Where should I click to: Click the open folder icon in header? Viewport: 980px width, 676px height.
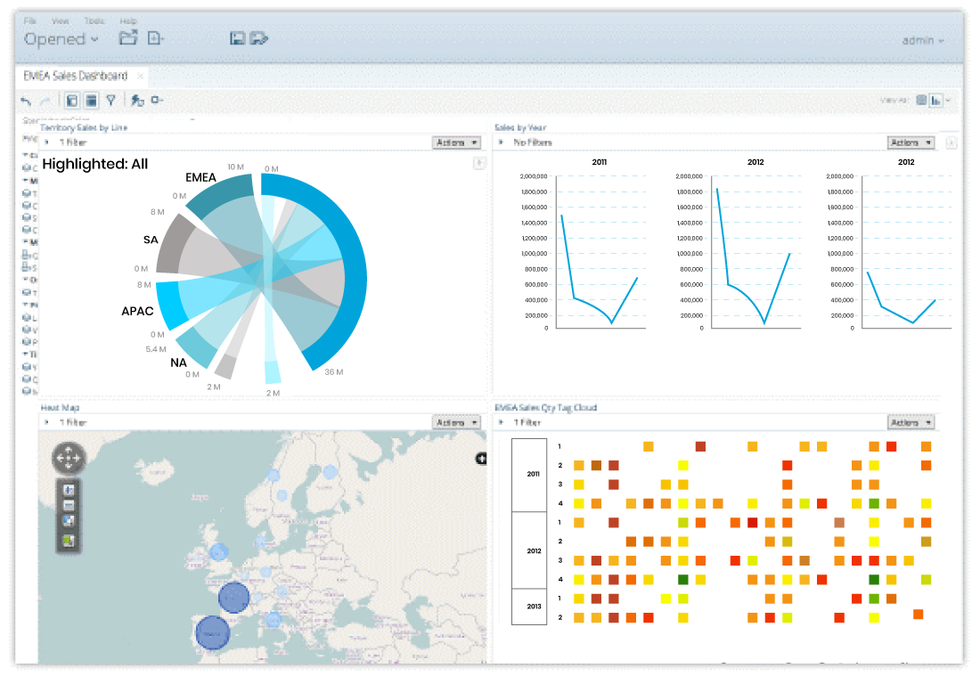128,38
